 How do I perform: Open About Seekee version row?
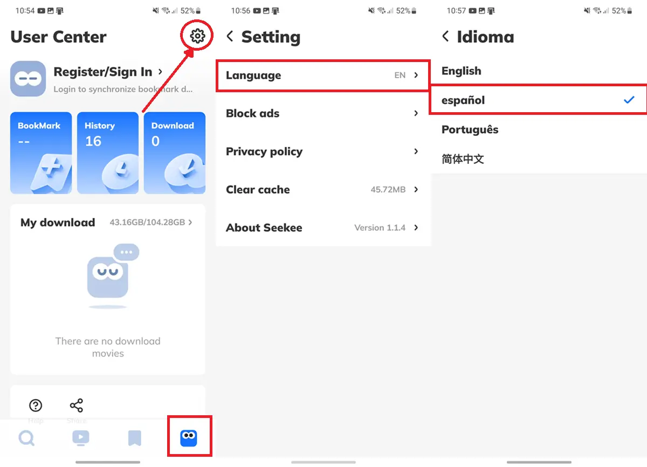click(322, 228)
